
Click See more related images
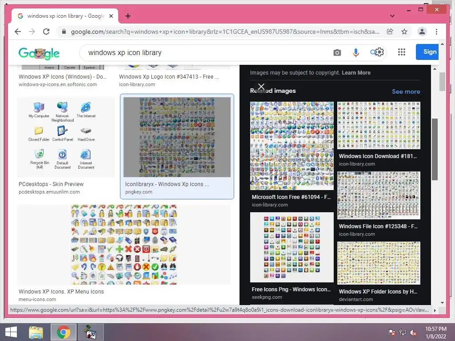[406, 91]
